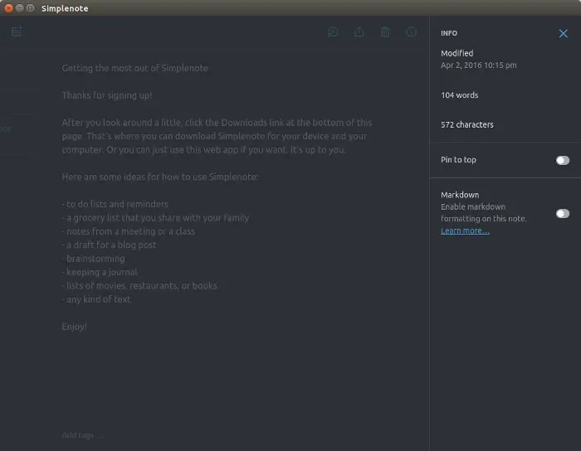Viewport: 581px width, 451px height.
Task: Click the '- notes from a meeting or a class' line
Action: 128,231
